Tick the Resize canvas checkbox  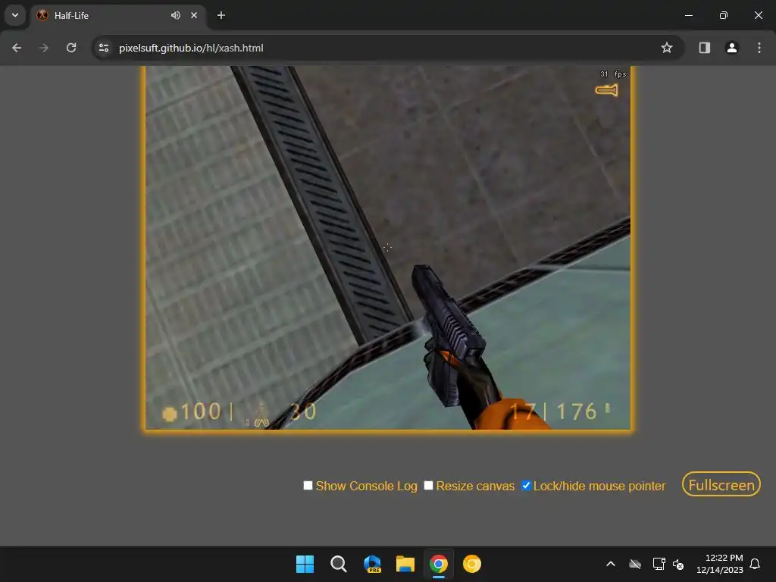[429, 486]
